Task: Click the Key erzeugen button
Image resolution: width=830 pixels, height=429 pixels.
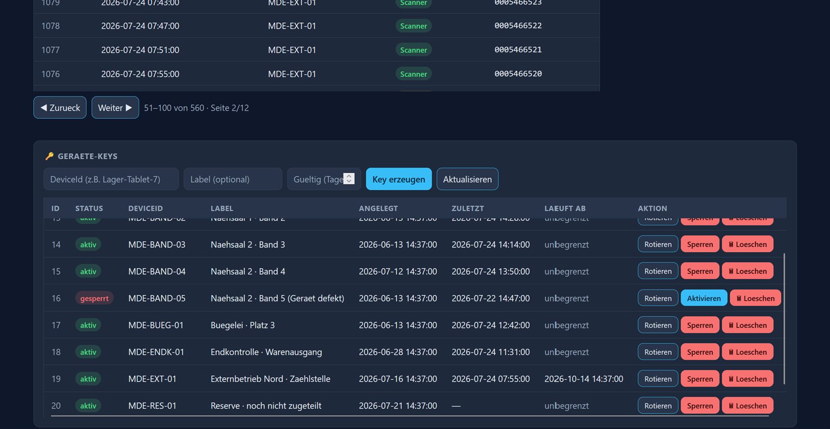Action: 398,179
